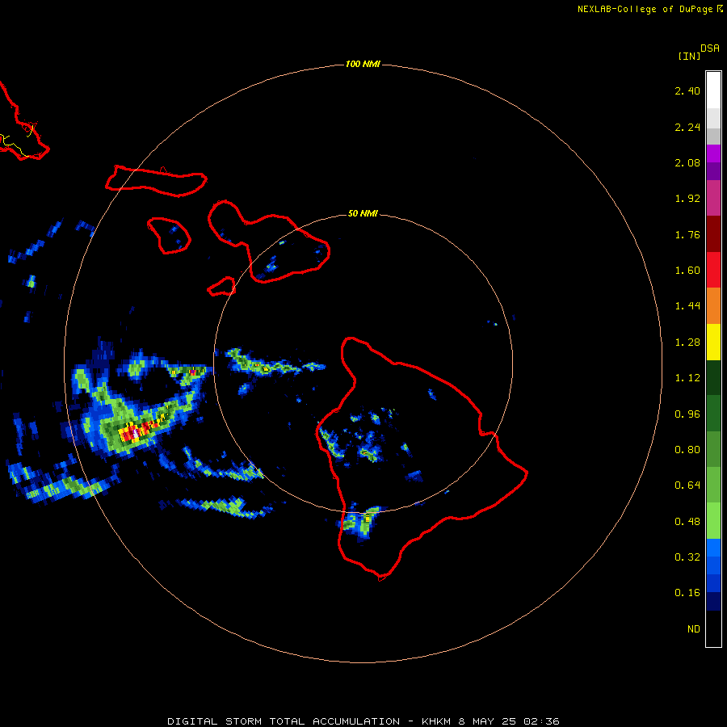Click the NEXLAB-College of DuPage credit text
The height and width of the screenshot is (727, 727).
click(x=649, y=9)
